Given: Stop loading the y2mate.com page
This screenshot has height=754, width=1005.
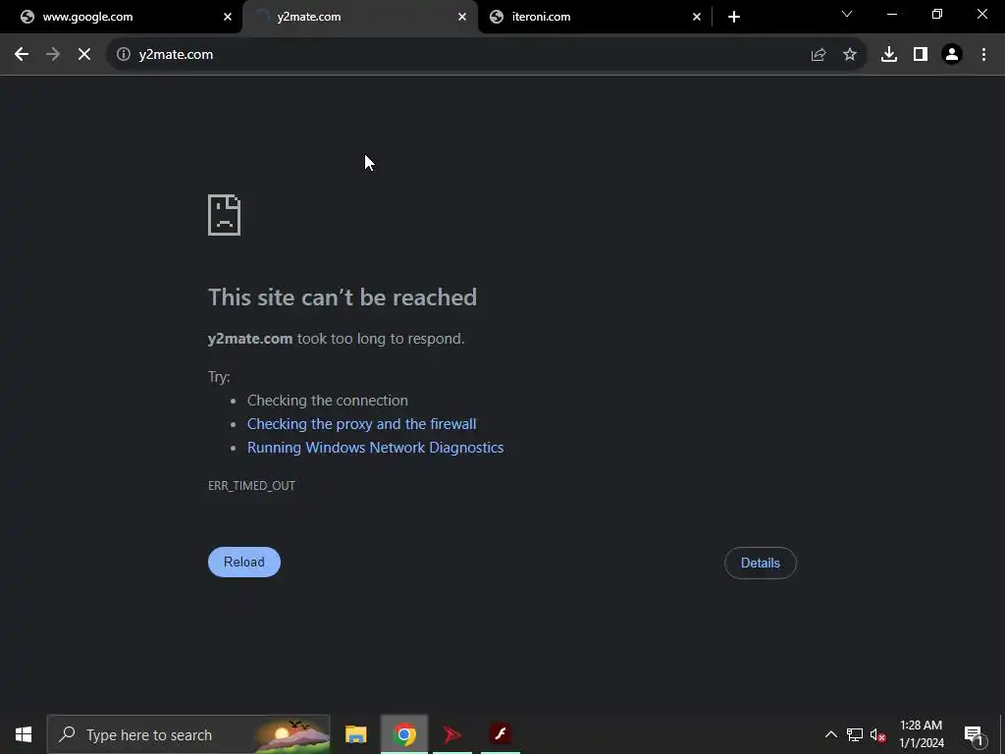Looking at the screenshot, I should pyautogui.click(x=84, y=55).
